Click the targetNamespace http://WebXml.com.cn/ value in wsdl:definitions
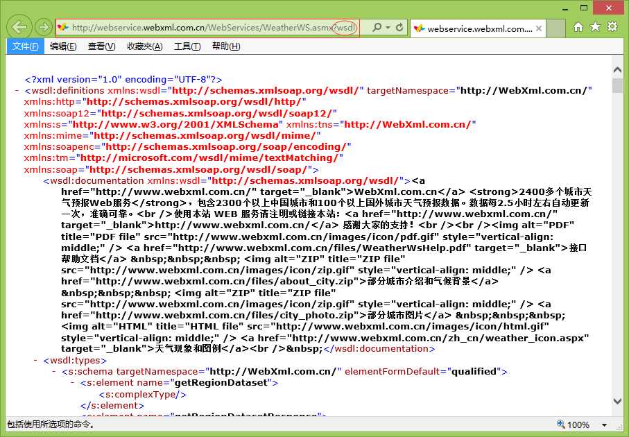 pos(524,91)
